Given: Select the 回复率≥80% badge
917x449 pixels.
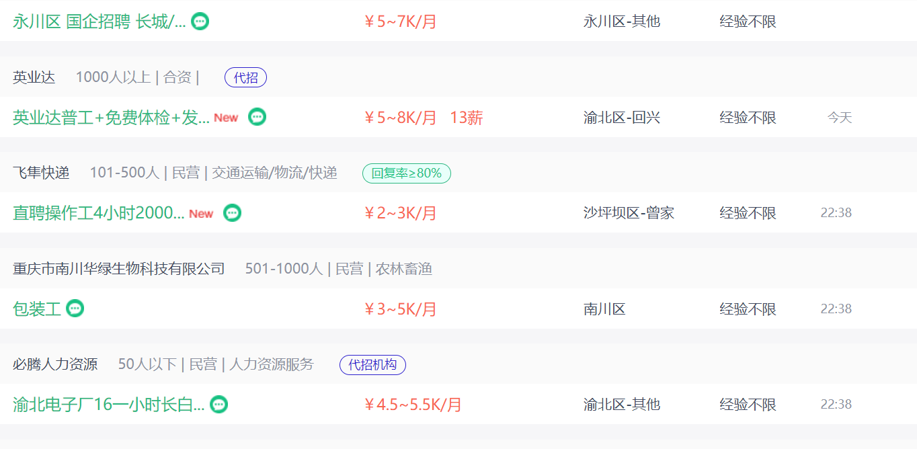Looking at the screenshot, I should (407, 173).
